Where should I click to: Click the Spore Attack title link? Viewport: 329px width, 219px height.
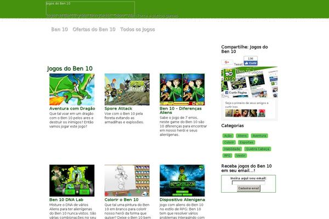coord(118,108)
